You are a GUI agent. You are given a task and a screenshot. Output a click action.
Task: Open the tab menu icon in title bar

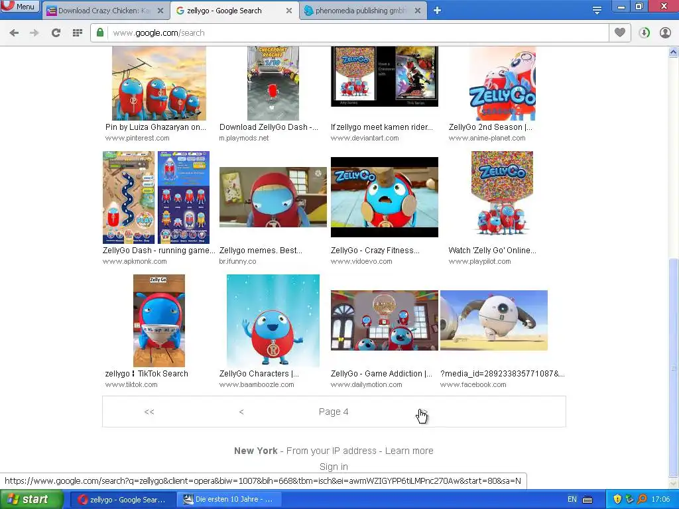[x=597, y=10]
